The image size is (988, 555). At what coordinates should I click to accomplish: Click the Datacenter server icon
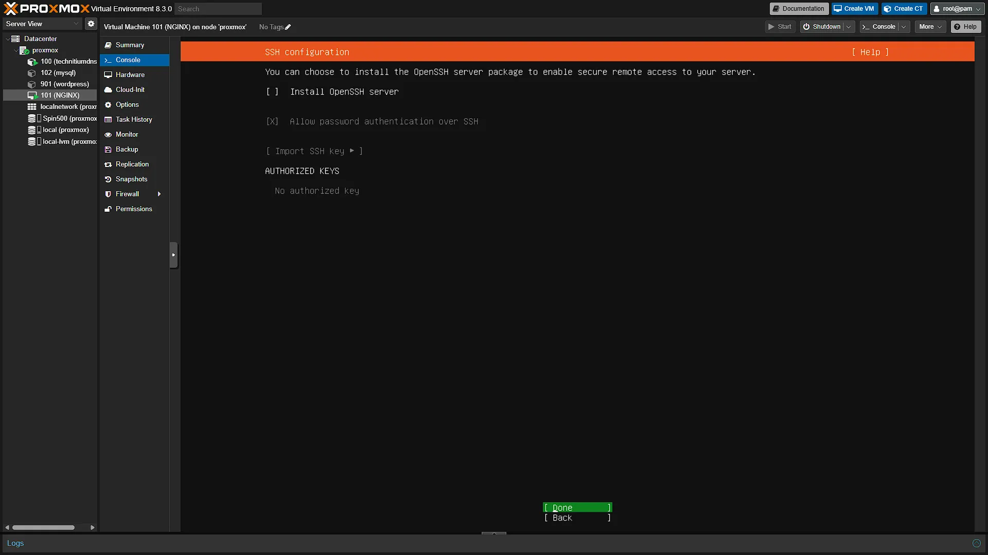[15, 39]
